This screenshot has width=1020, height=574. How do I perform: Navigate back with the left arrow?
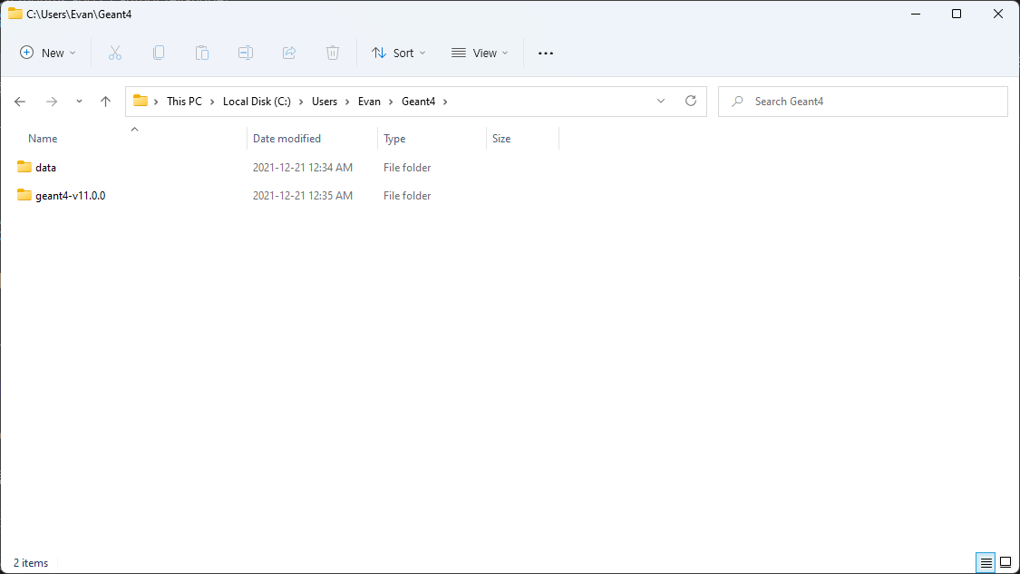click(20, 102)
